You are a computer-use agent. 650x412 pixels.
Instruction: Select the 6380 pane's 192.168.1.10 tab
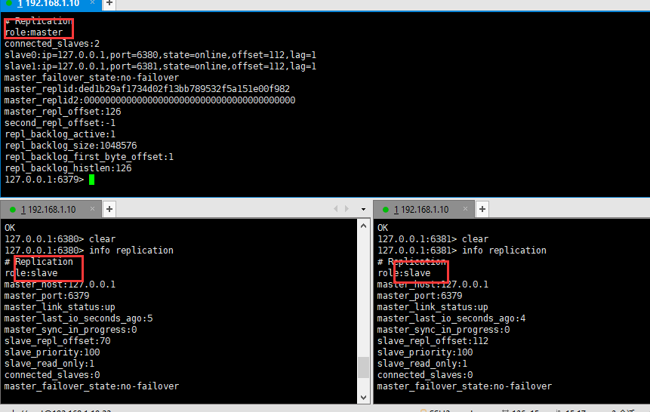pos(50,210)
